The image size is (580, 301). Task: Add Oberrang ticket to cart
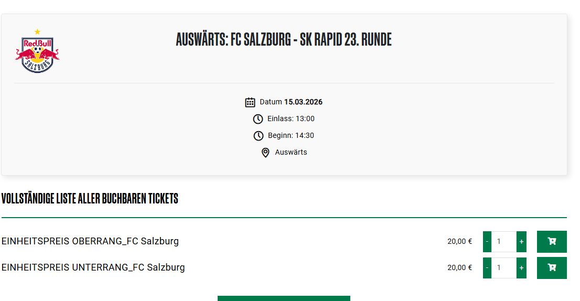[552, 242]
